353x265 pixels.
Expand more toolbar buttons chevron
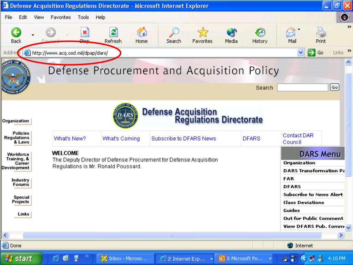pyautogui.click(x=349, y=27)
